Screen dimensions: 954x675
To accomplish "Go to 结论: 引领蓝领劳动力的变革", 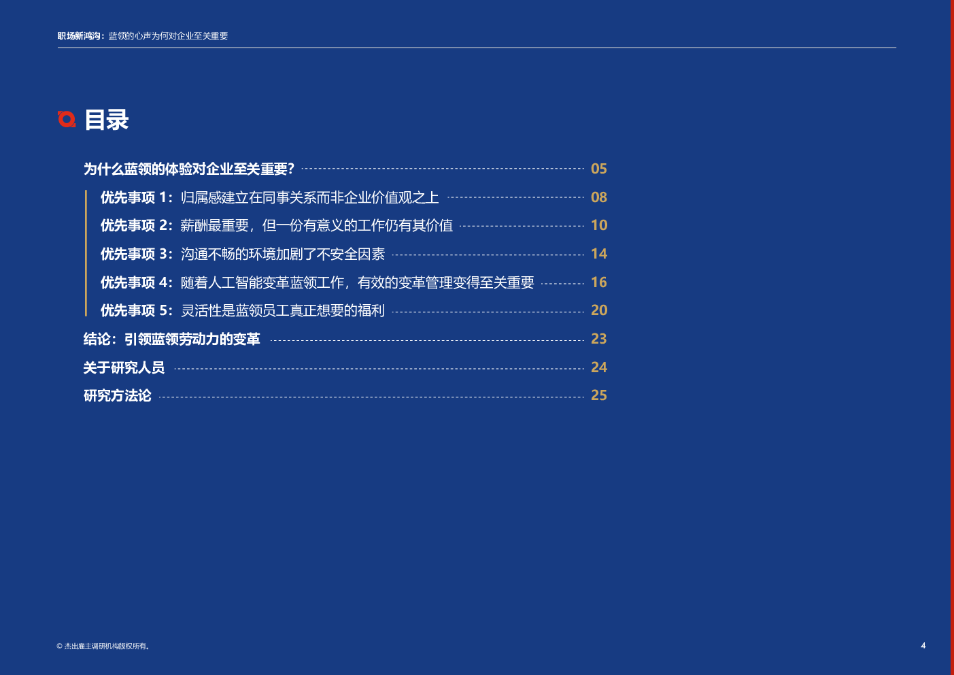I will coord(171,339).
